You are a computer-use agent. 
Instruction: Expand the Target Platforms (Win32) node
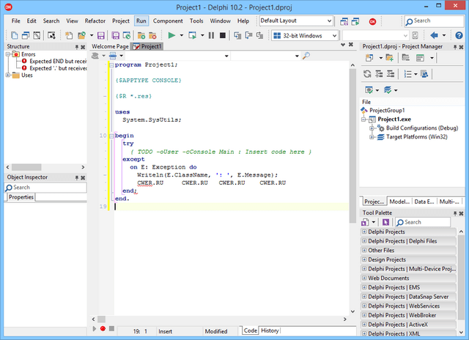tap(372, 136)
